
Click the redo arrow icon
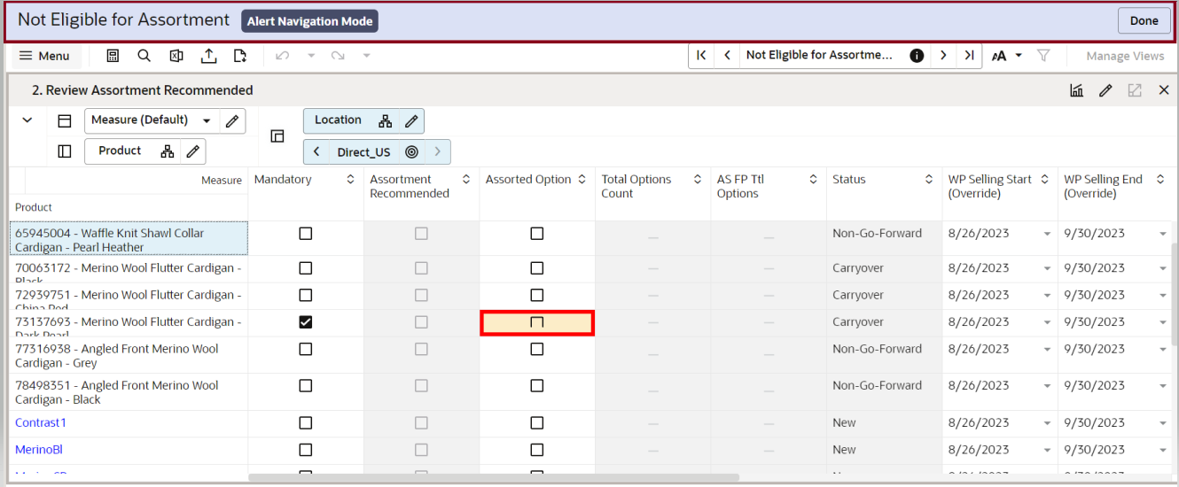(x=338, y=56)
